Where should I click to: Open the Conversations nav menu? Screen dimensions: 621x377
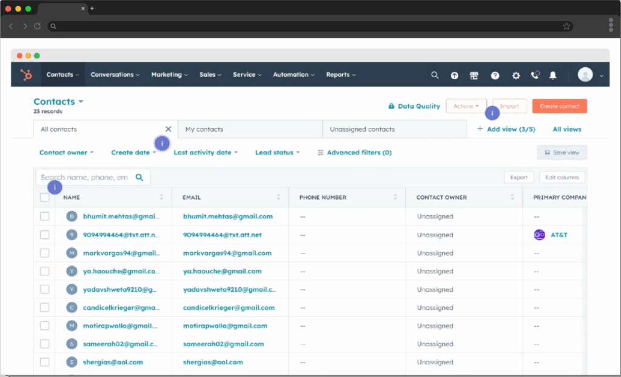(x=115, y=75)
